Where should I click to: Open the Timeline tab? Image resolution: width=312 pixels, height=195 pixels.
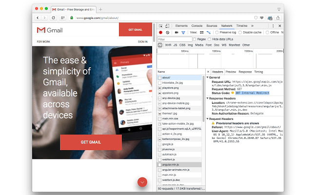(242, 26)
